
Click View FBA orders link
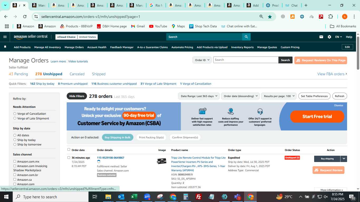332,74
